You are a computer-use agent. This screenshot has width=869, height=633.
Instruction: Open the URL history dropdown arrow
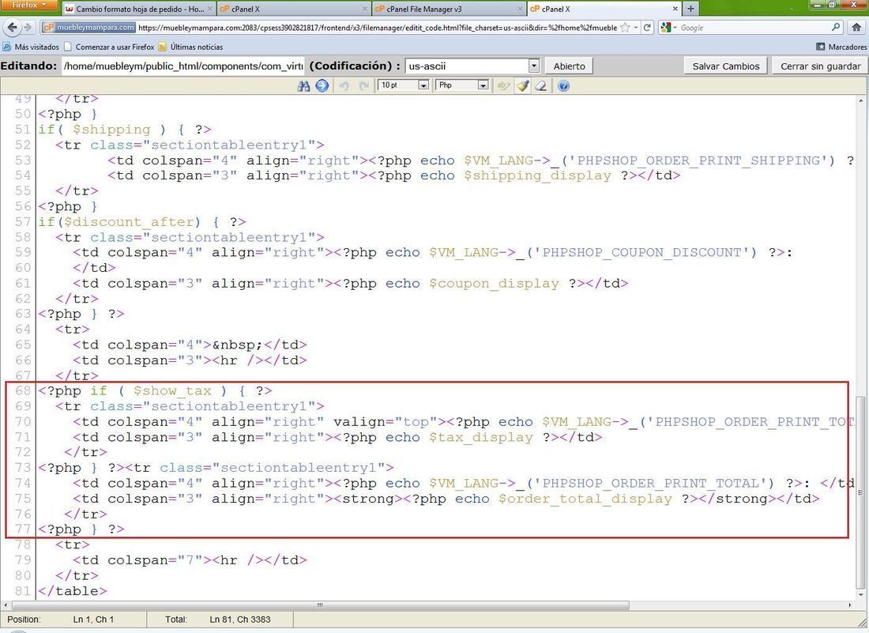[x=636, y=27]
